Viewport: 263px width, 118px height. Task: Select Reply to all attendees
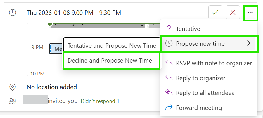(x=205, y=93)
